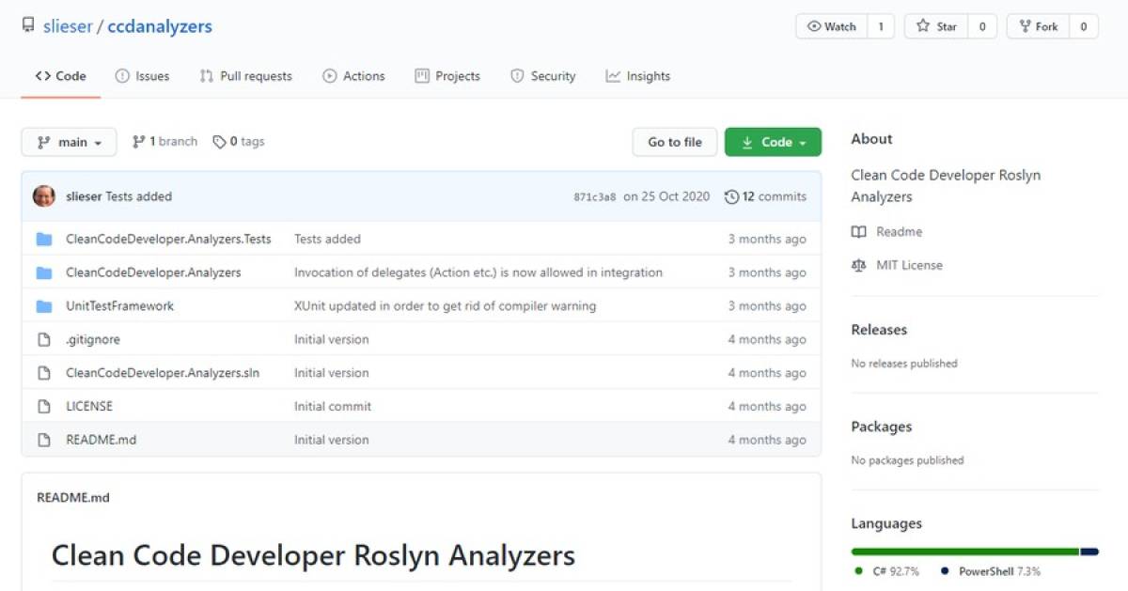Click the LICENSE file icon
The height and width of the screenshot is (591, 1128).
coord(43,406)
